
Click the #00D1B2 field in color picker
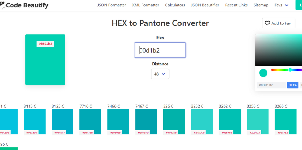(x=271, y=85)
